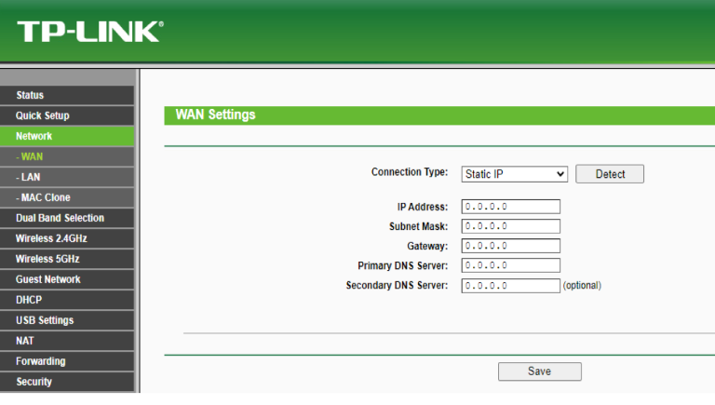
Task: Click the IP Address field
Action: (x=510, y=207)
